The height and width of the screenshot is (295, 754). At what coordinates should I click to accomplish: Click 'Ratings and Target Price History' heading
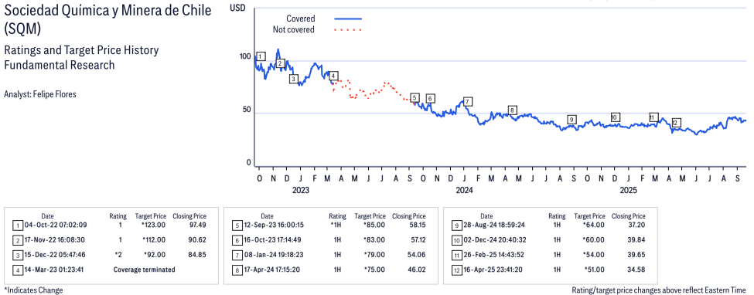pyautogui.click(x=81, y=50)
